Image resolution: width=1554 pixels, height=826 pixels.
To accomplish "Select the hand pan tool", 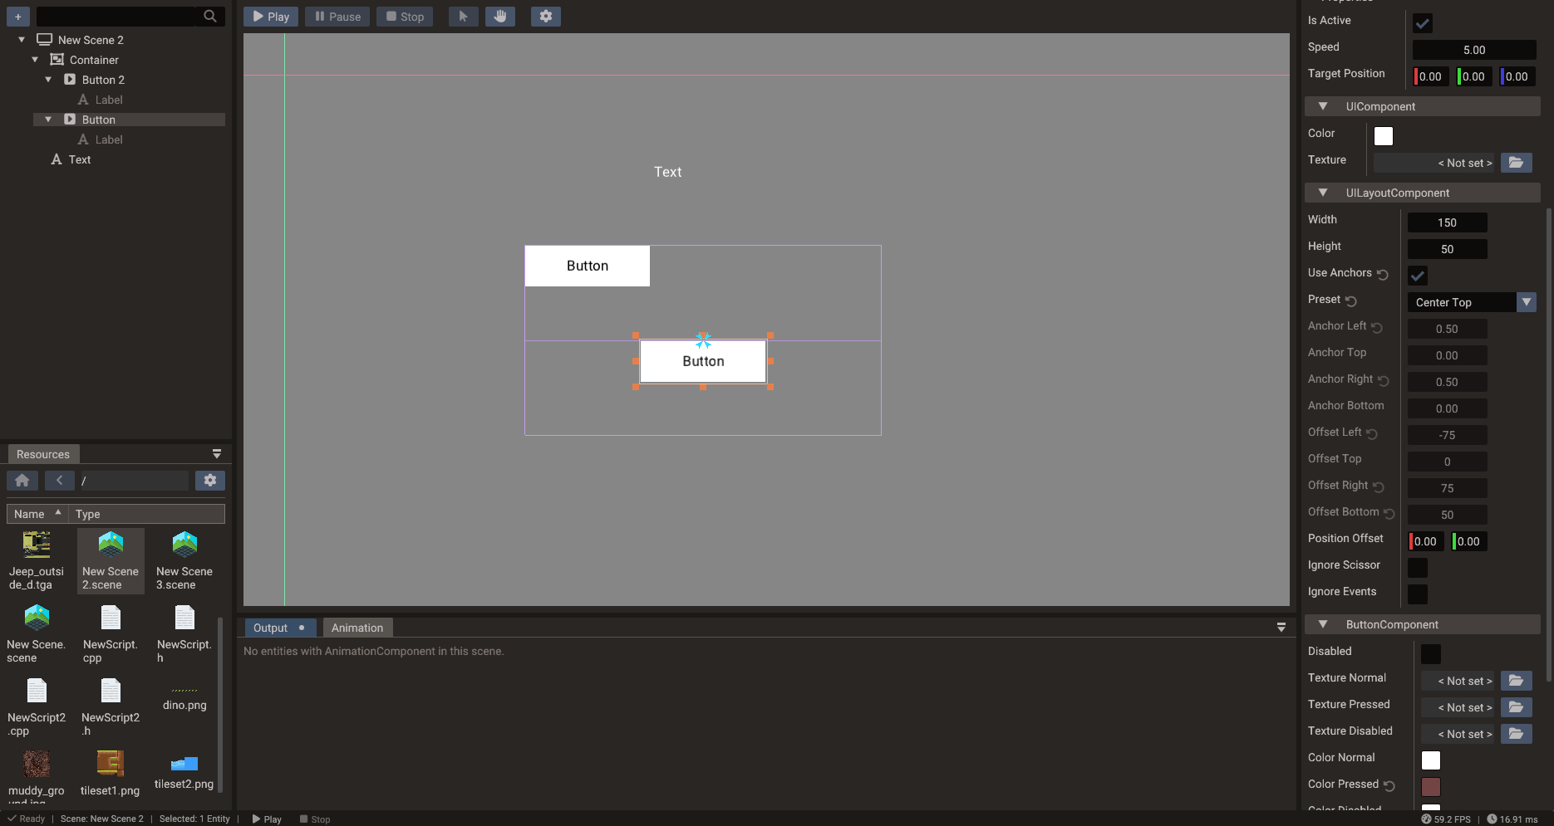I will 500,16.
